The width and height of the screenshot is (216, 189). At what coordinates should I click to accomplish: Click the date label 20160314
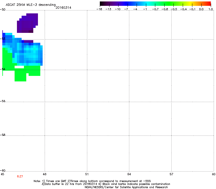point(63,8)
